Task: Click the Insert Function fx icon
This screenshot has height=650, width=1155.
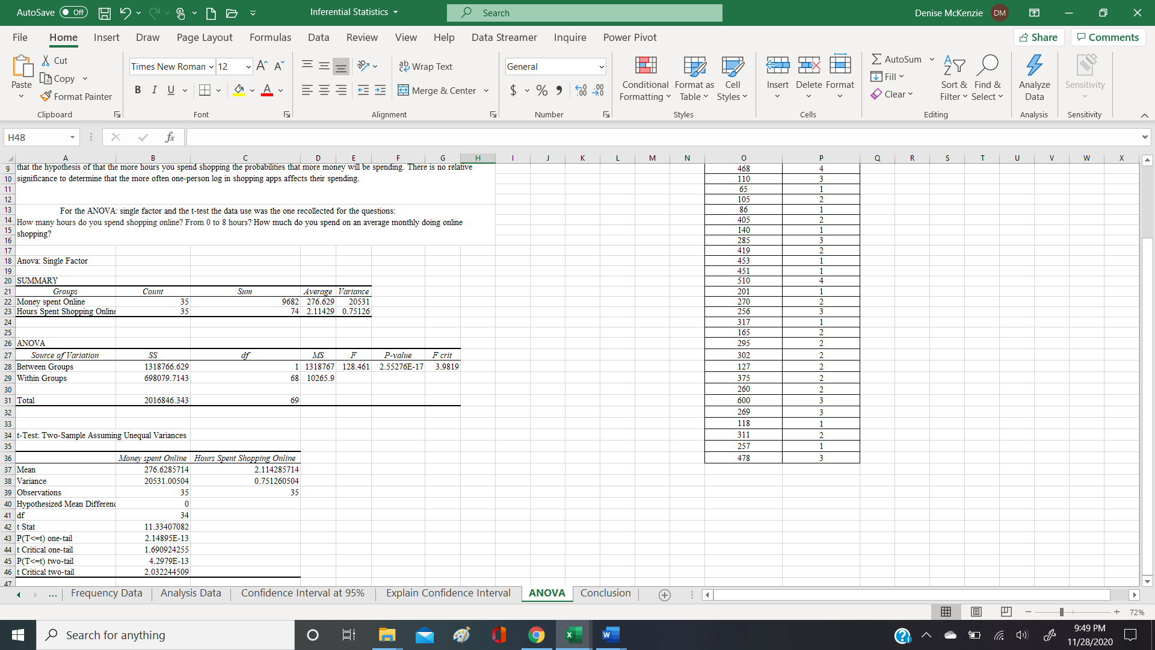Action: 170,137
